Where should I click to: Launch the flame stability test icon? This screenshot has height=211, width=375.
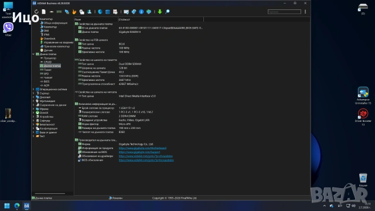pyautogui.click(x=74, y=12)
